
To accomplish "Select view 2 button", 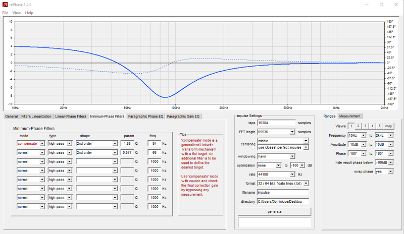I will click(358, 126).
